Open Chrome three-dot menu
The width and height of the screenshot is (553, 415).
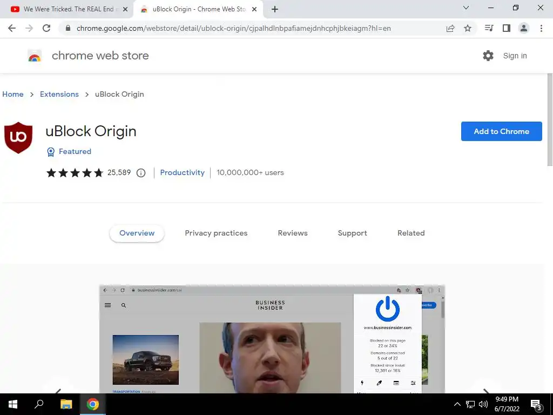(x=541, y=28)
